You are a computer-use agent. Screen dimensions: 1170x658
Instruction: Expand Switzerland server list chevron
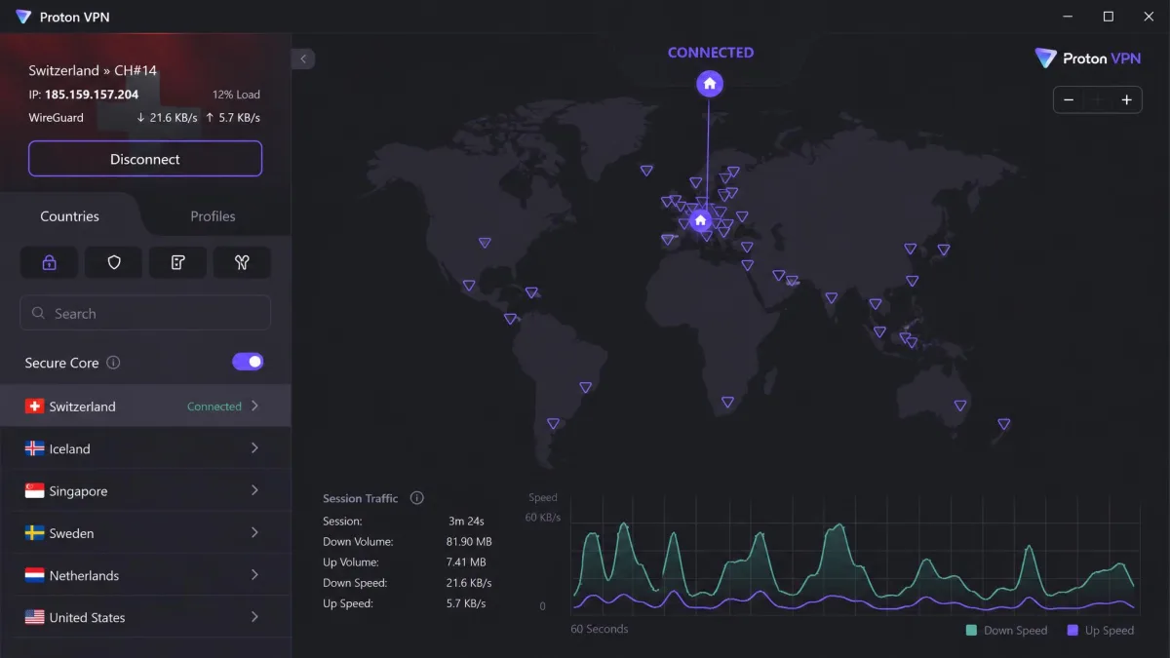pos(254,406)
